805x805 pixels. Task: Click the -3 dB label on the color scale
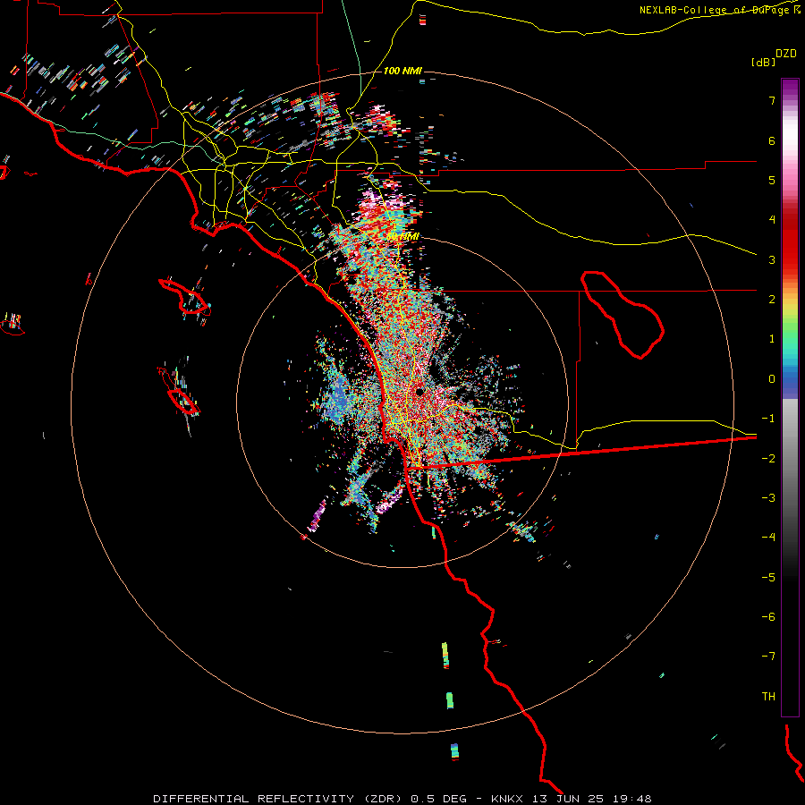point(768,498)
